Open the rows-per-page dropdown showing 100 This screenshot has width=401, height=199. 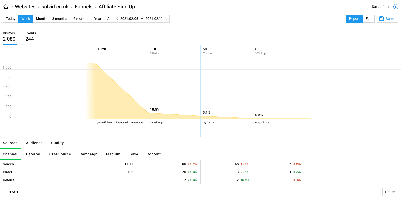click(x=390, y=192)
